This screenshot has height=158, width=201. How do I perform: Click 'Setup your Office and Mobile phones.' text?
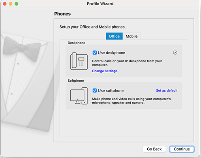pos(92,27)
